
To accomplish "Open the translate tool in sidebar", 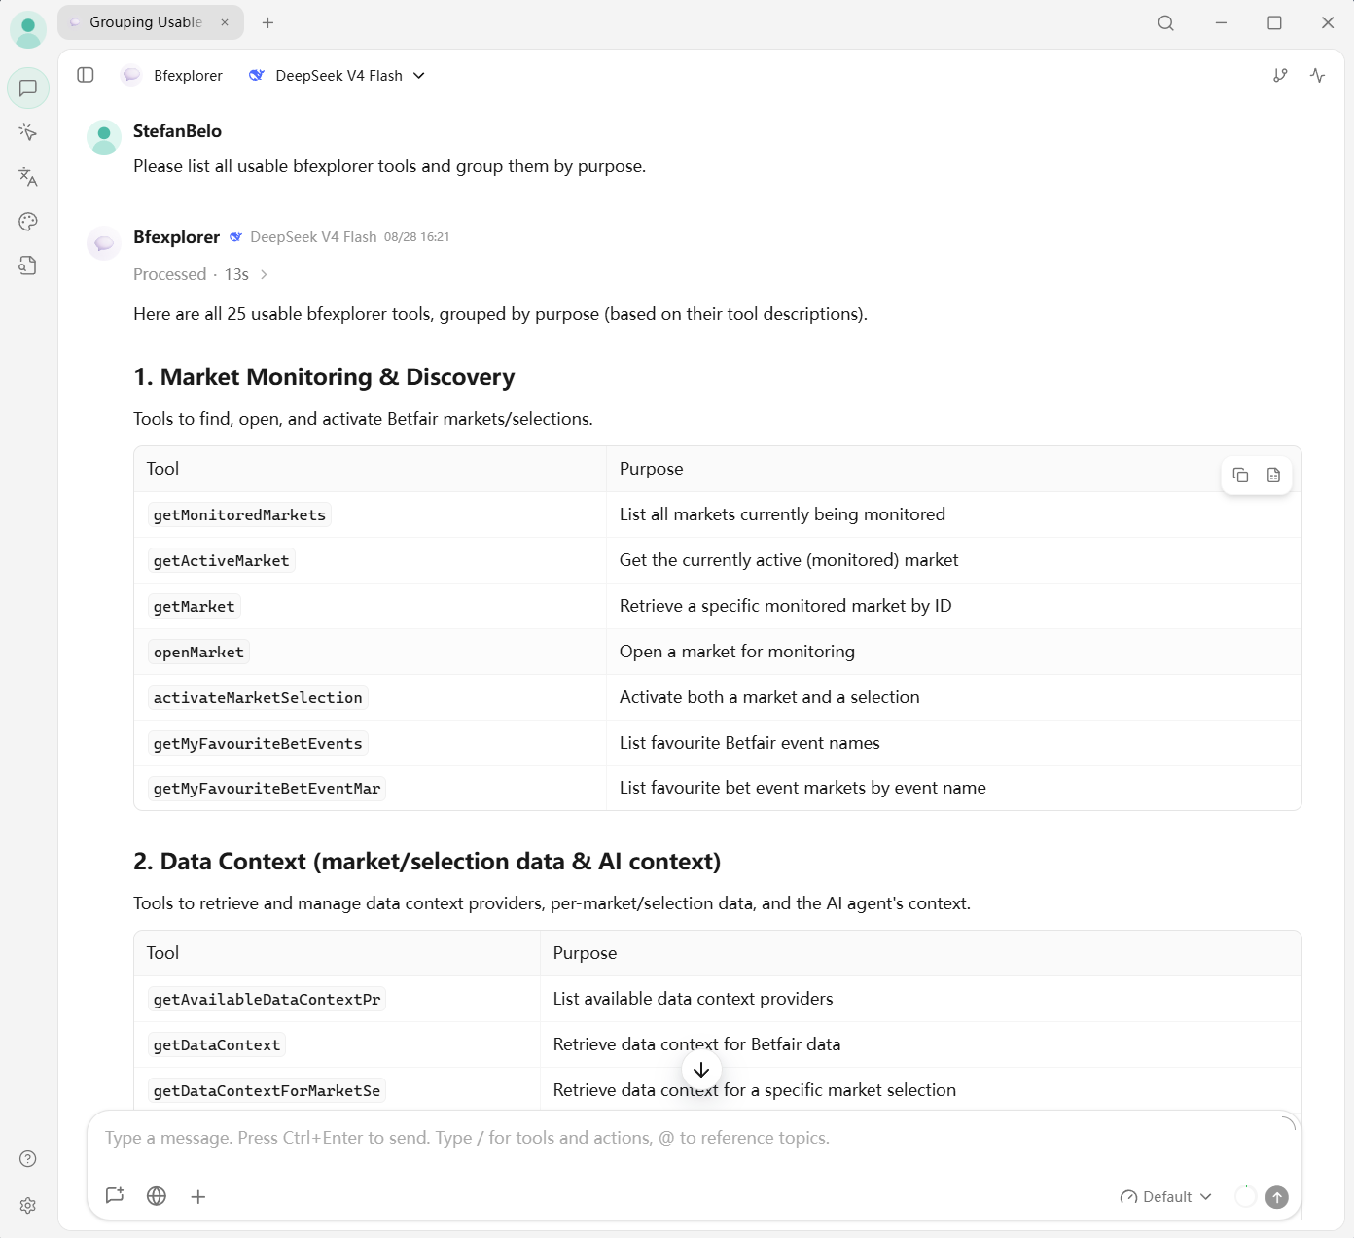I will (28, 177).
